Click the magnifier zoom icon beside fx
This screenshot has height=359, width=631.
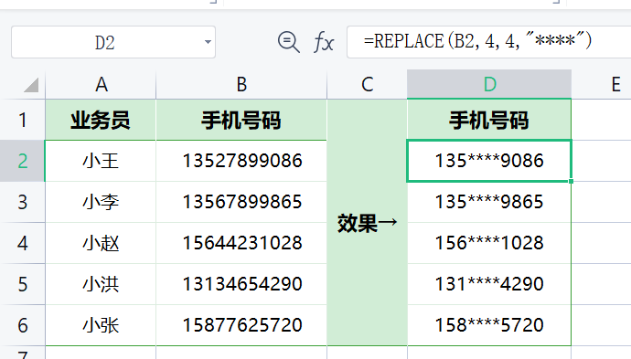point(289,42)
